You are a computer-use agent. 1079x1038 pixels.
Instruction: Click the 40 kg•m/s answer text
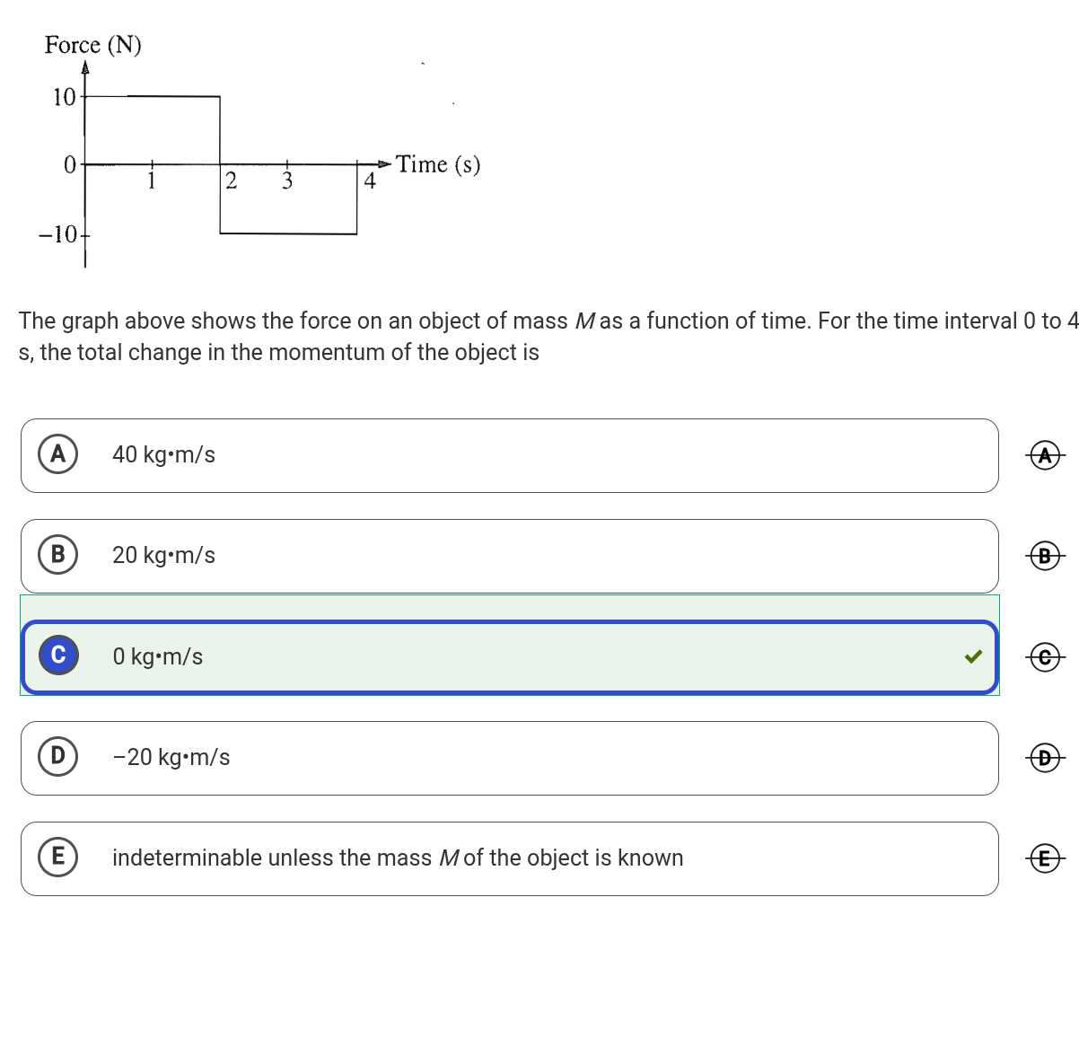tap(163, 455)
